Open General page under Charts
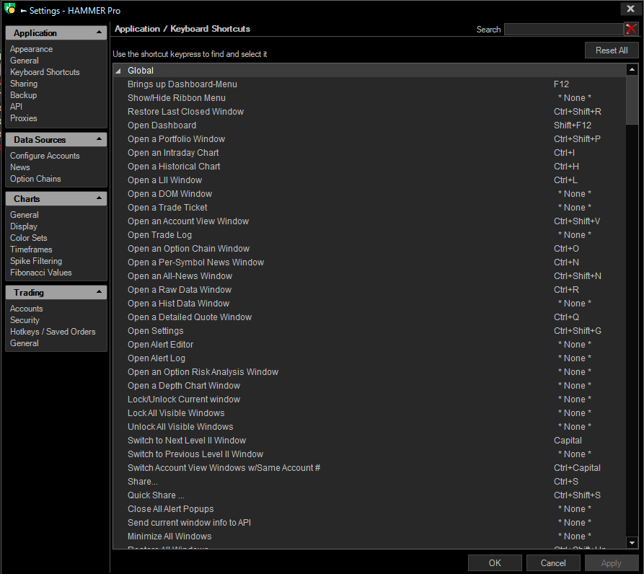Screen dimensions: 644x574 25,215
